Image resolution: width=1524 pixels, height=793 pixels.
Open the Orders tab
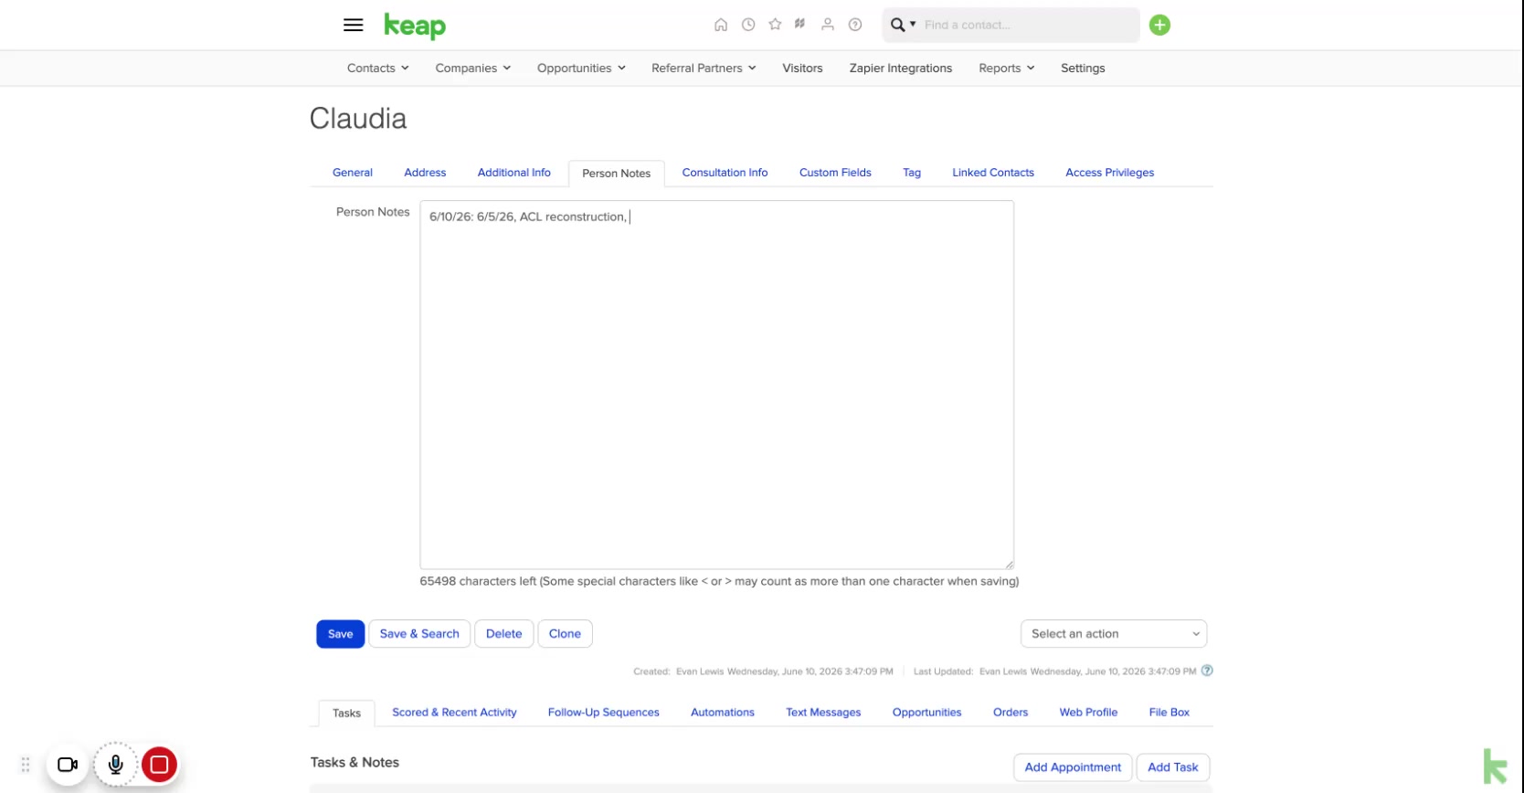coord(1010,713)
